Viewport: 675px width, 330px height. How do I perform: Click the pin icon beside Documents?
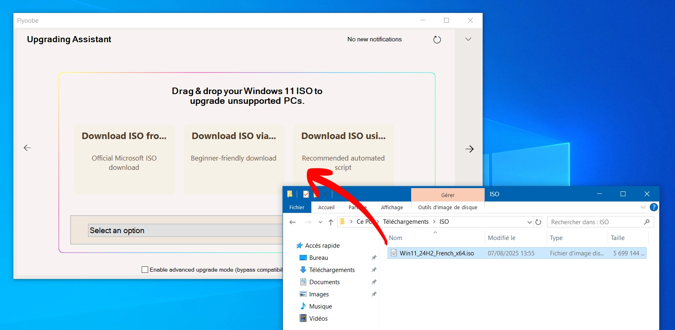pos(374,282)
